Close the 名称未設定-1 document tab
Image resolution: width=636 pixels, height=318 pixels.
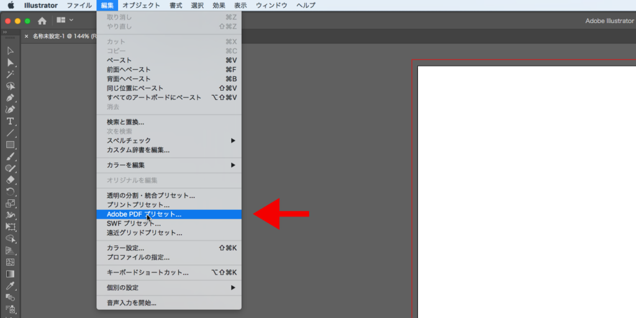point(26,36)
